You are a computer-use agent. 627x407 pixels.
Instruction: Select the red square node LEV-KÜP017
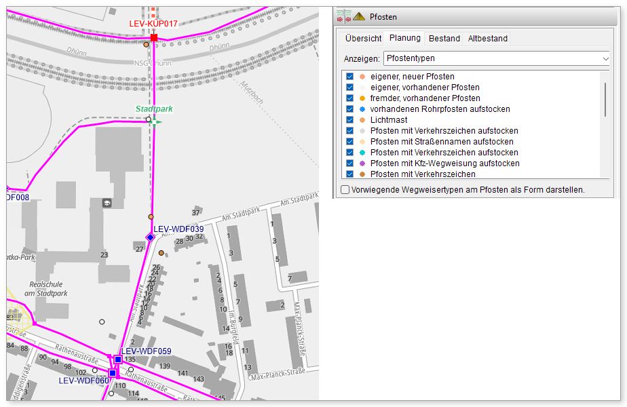(154, 37)
